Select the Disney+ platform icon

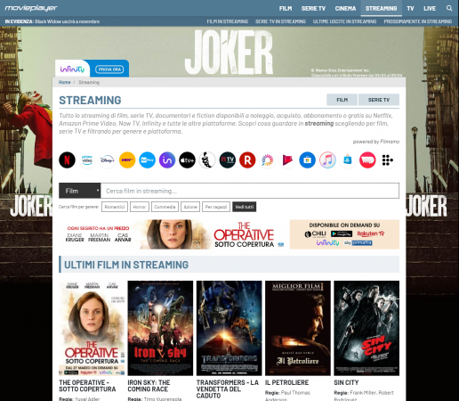click(107, 160)
